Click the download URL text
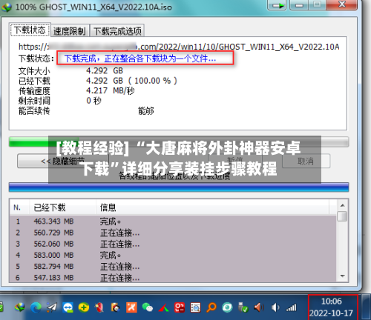The height and width of the screenshot is (320, 371). tap(179, 47)
